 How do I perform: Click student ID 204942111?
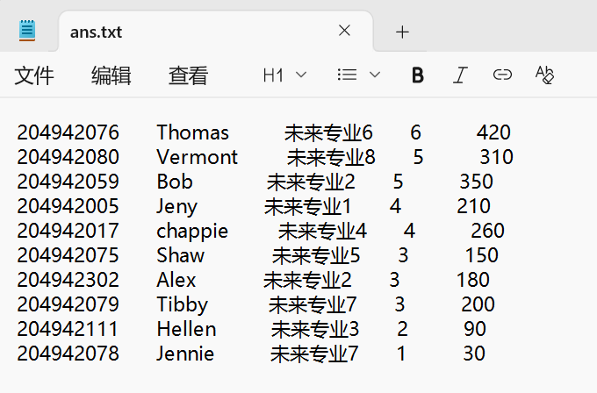click(x=68, y=329)
